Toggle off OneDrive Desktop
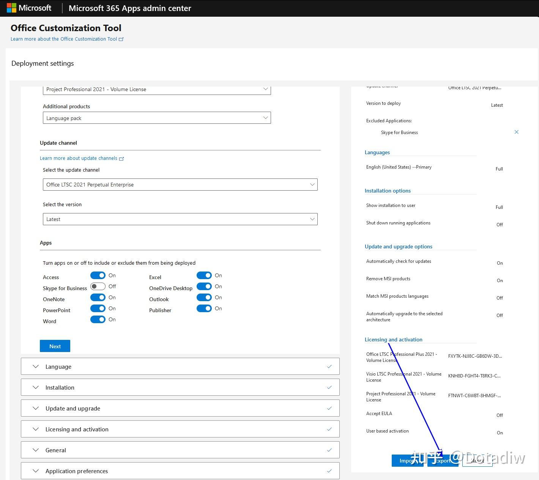539x480 pixels. 204,286
